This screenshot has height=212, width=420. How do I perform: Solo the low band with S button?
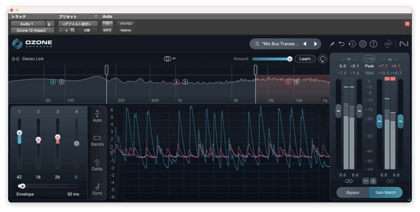click(x=62, y=82)
